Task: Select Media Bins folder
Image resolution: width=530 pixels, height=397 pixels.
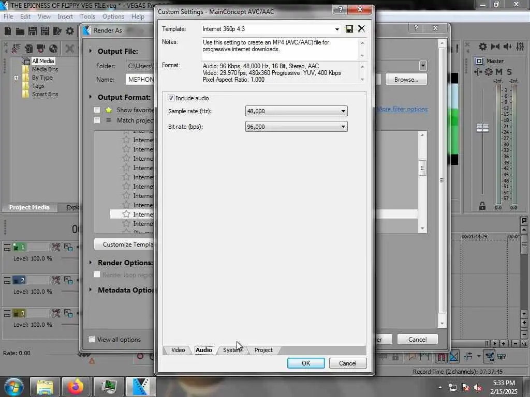Action: (45, 69)
